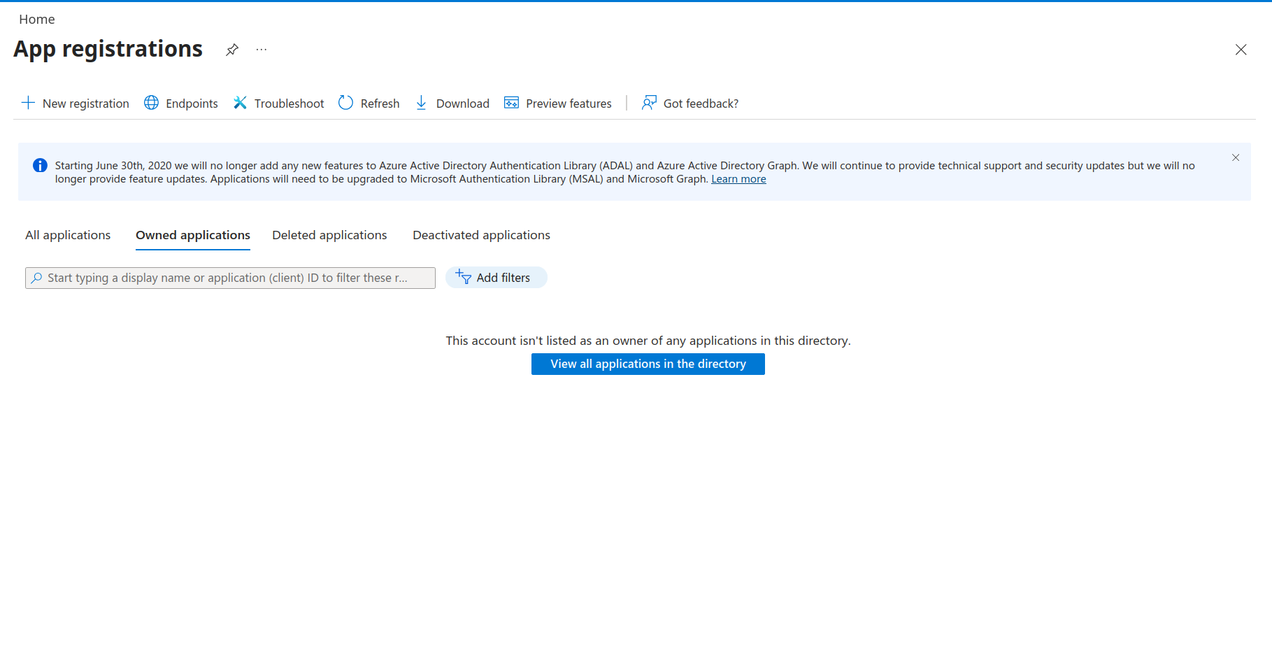Open Preview features icon
Image resolution: width=1272 pixels, height=661 pixels.
(x=511, y=103)
